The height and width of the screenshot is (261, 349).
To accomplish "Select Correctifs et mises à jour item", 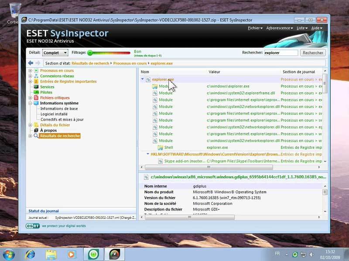I will tap(62, 119).
